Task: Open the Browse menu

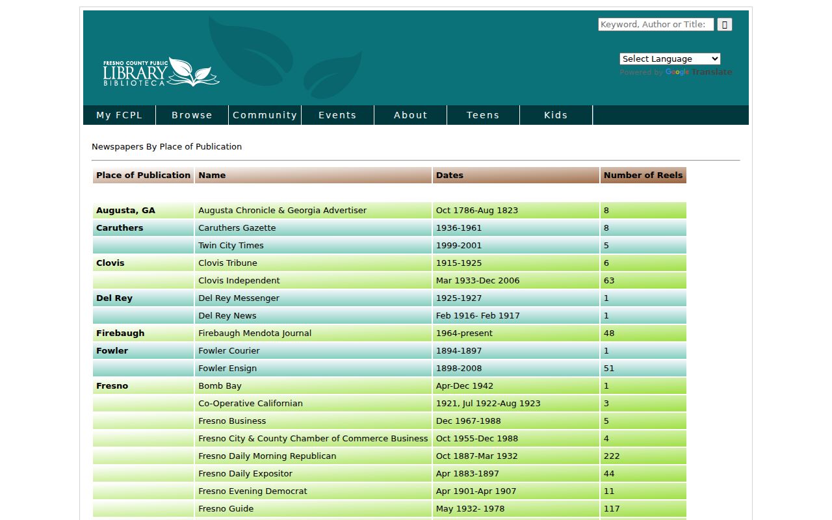Action: pyautogui.click(x=192, y=115)
